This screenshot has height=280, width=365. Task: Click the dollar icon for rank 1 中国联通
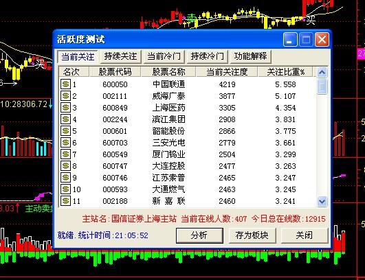coord(65,84)
